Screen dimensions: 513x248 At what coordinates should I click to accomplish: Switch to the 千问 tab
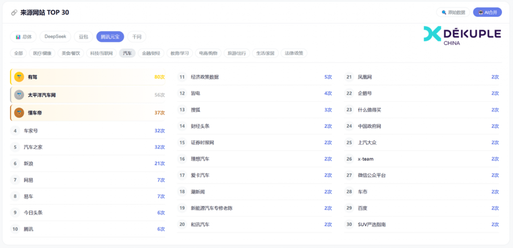coord(137,37)
